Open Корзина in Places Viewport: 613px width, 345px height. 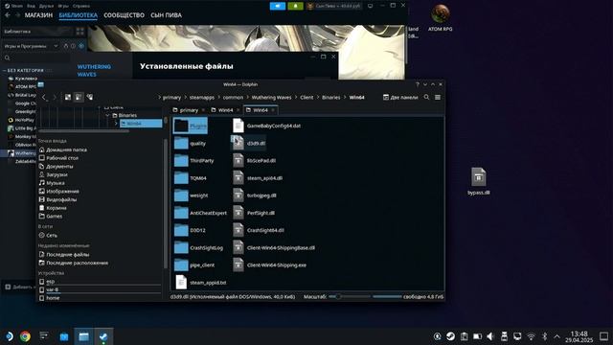[53, 208]
